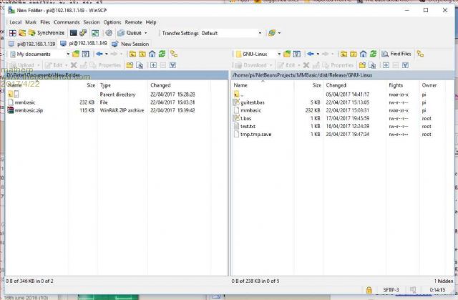The image size is (458, 300).
Task: Click the remote panel filter icon
Action: pyautogui.click(x=297, y=54)
